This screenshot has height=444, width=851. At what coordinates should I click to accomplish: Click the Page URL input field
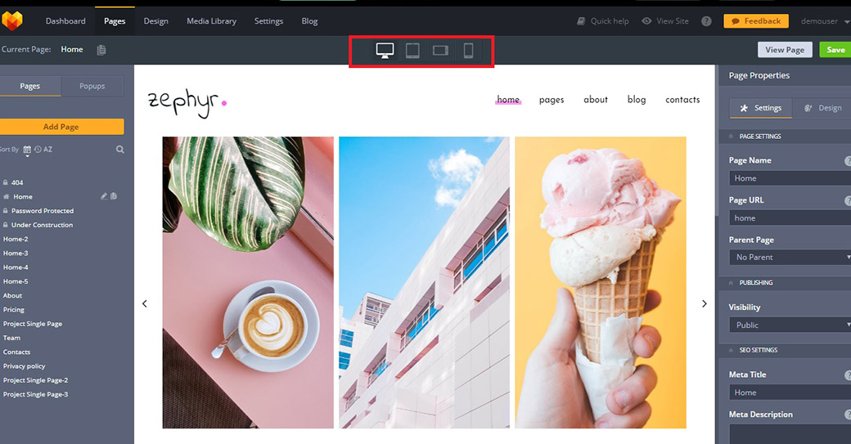coord(790,218)
